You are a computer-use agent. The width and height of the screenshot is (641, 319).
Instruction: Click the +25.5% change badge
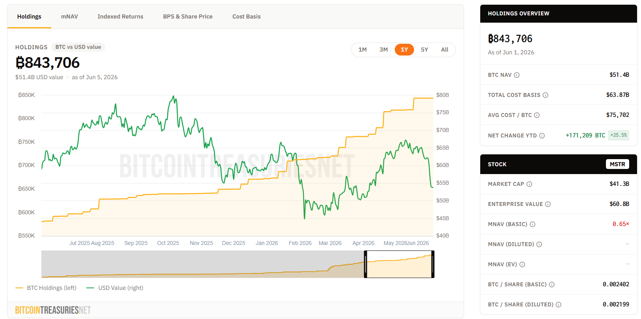coord(619,135)
